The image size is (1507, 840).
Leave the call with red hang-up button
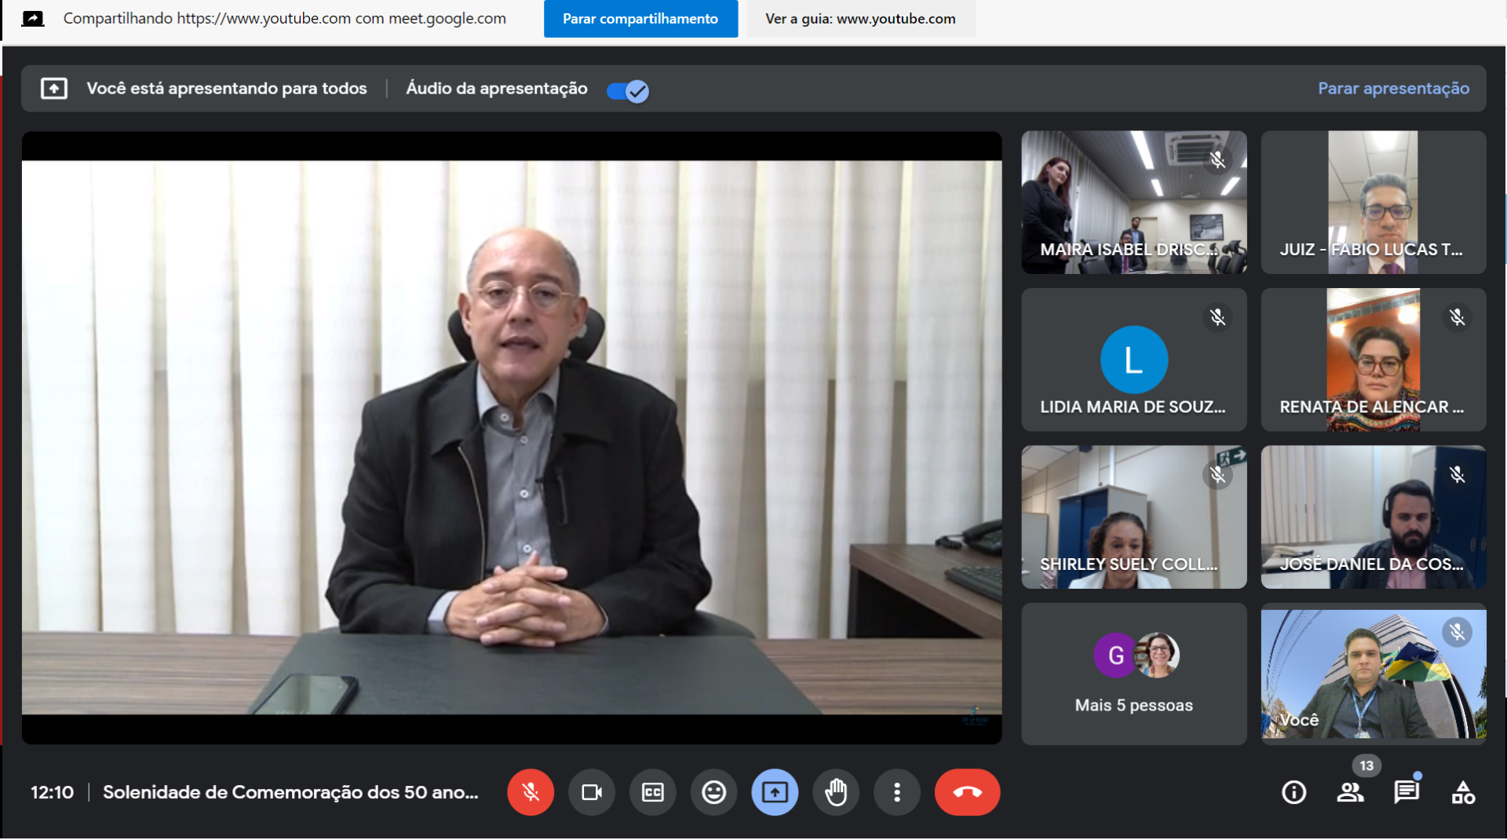click(x=967, y=792)
